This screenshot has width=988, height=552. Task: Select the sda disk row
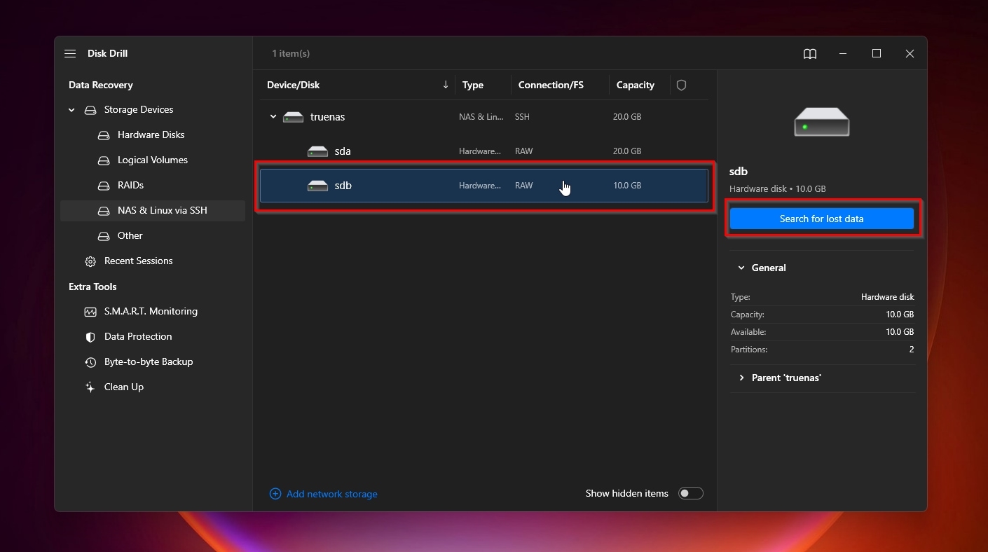[x=483, y=151]
